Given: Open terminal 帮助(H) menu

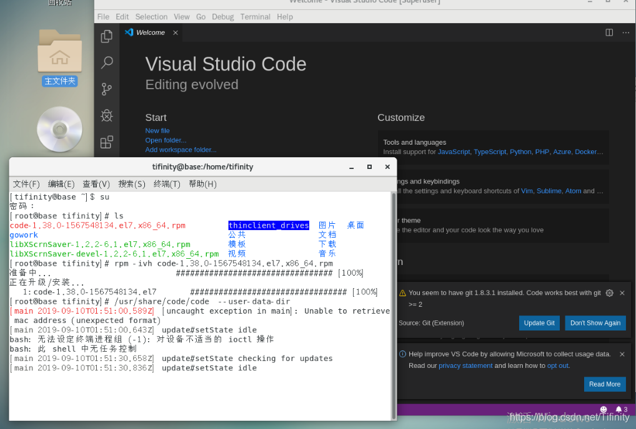Looking at the screenshot, I should pyautogui.click(x=203, y=184).
